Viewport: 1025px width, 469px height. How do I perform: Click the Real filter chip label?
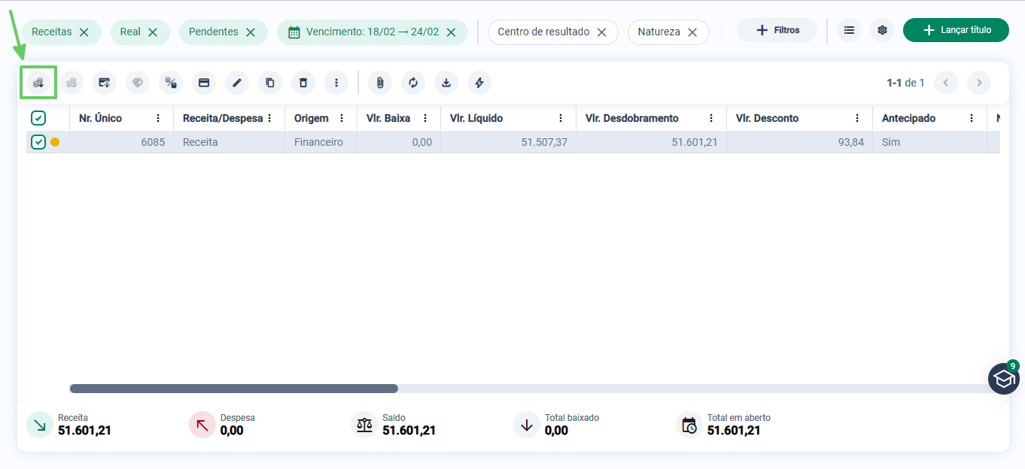130,32
